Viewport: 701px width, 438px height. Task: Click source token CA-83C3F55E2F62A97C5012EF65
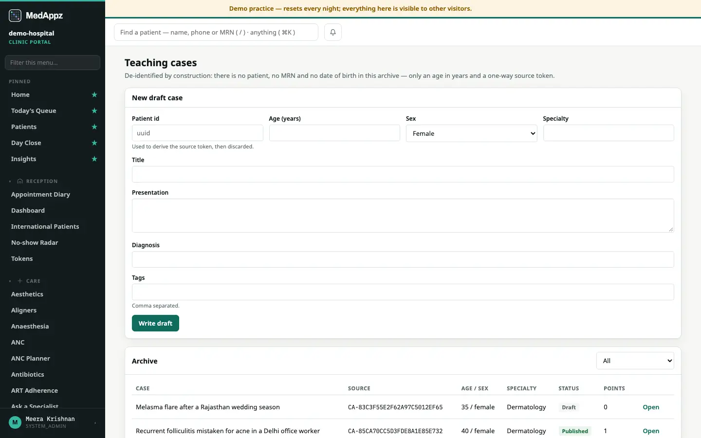coord(395,407)
